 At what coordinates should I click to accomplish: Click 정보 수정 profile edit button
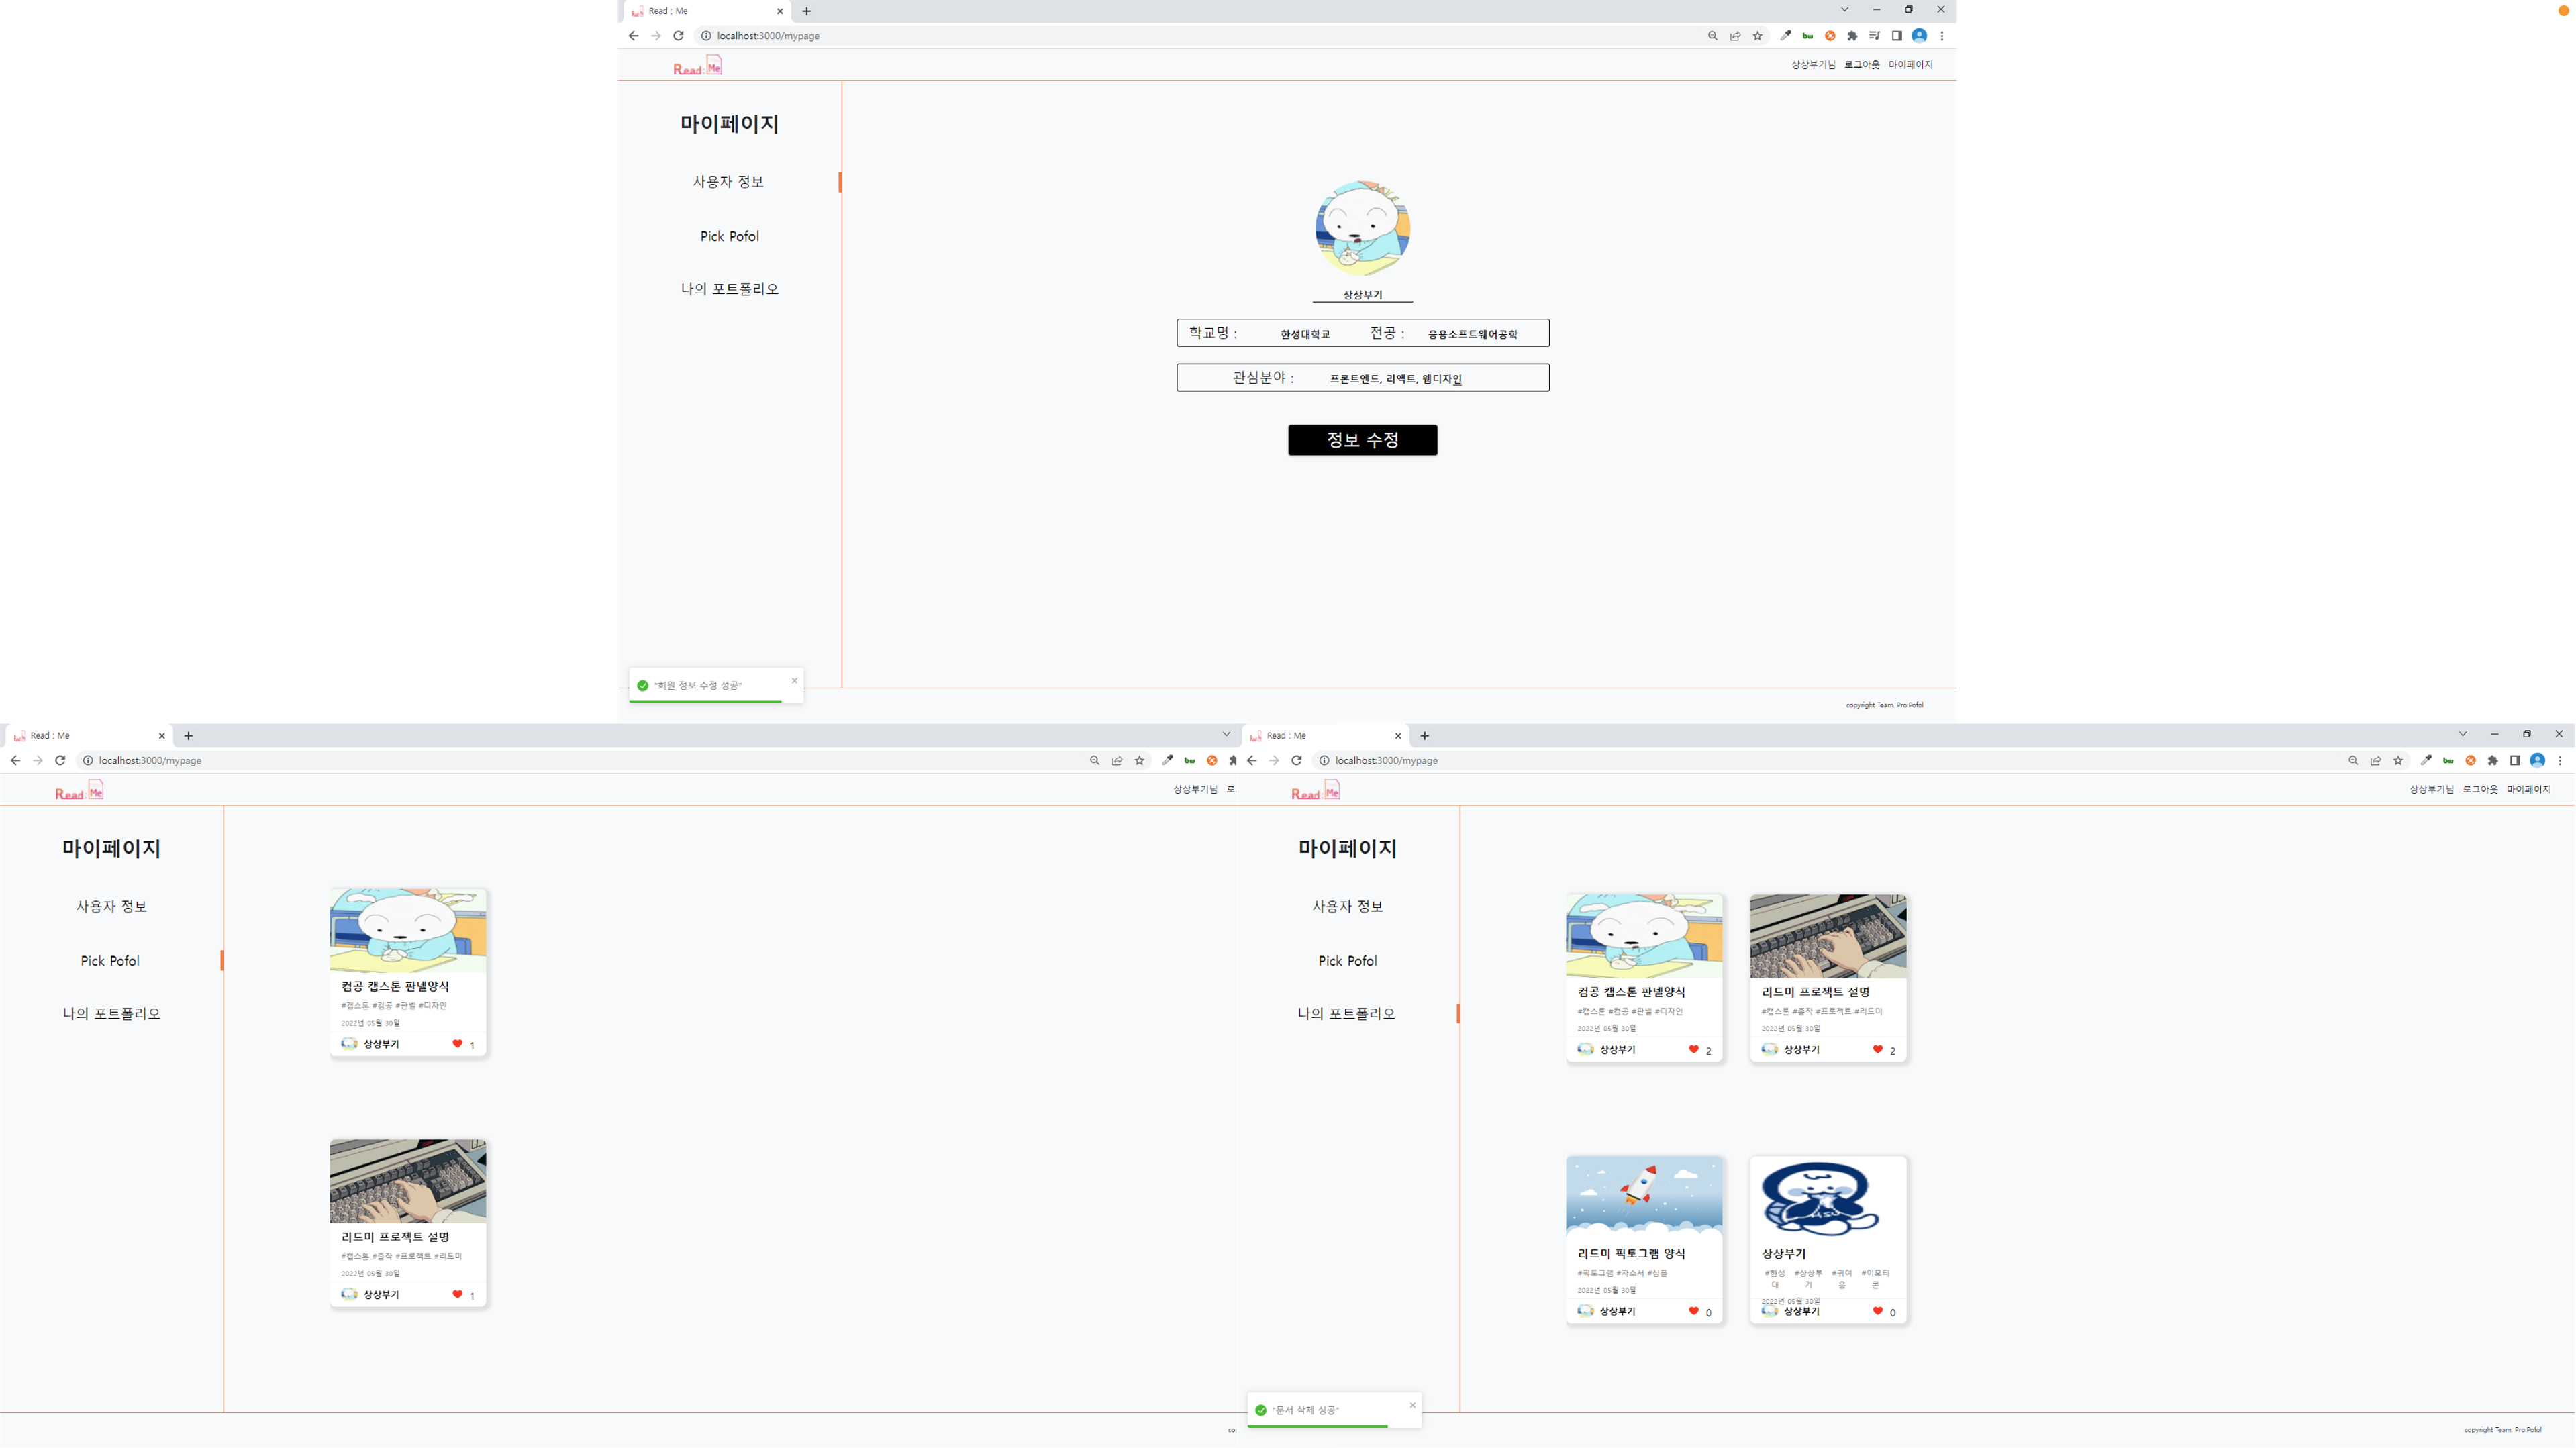[1360, 438]
